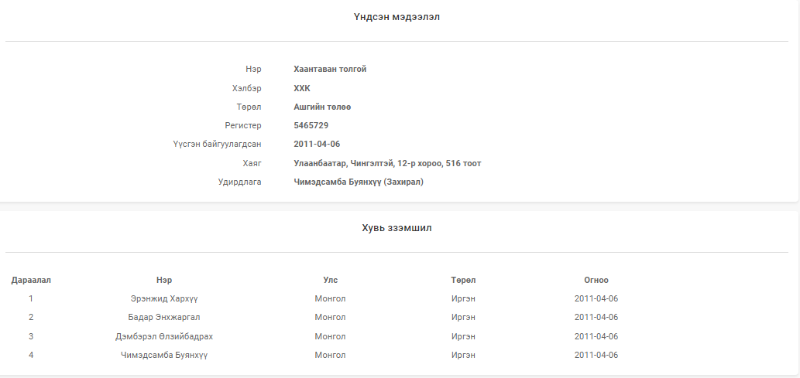Open director Чимэдсамба Буянхүү (Захирал)
Viewport: 800px width, 378px height.
(x=359, y=182)
